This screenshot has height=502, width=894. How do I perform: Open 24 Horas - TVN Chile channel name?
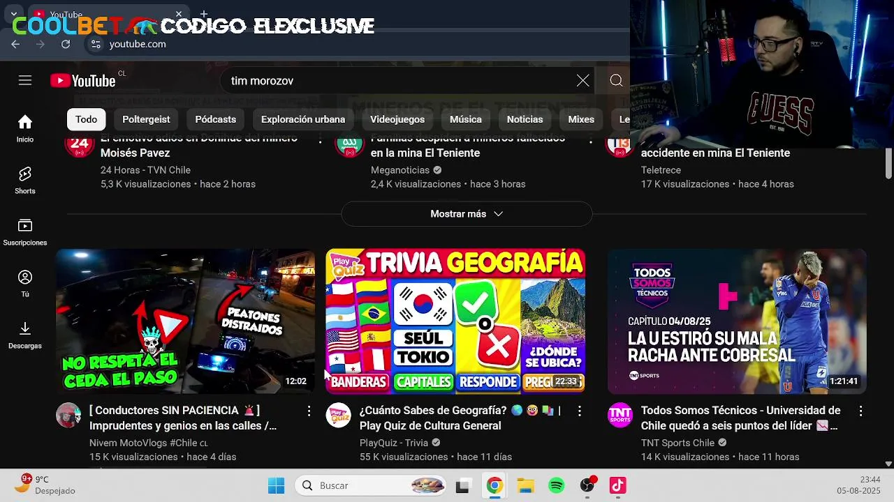click(x=145, y=170)
